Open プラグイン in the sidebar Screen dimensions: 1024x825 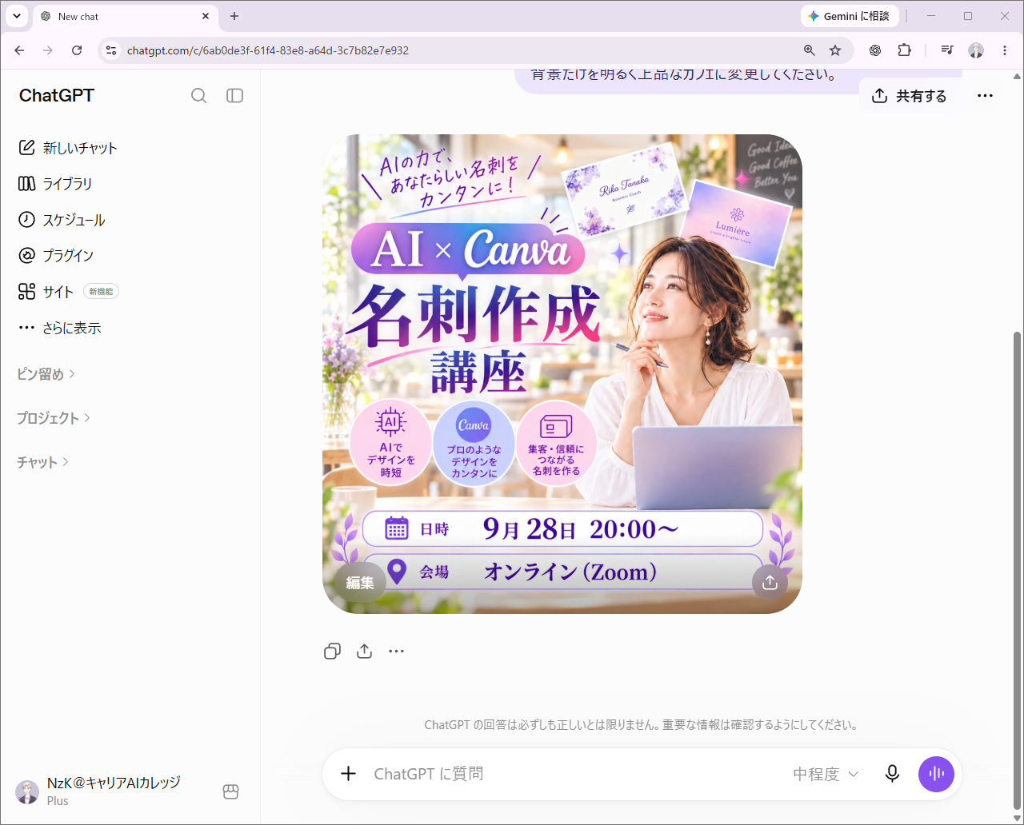[56, 256]
